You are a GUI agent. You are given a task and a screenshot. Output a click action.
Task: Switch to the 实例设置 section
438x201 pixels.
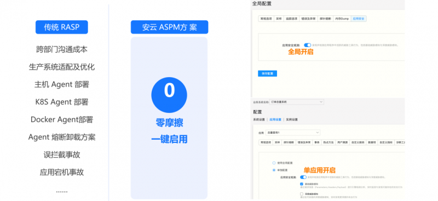(292, 119)
